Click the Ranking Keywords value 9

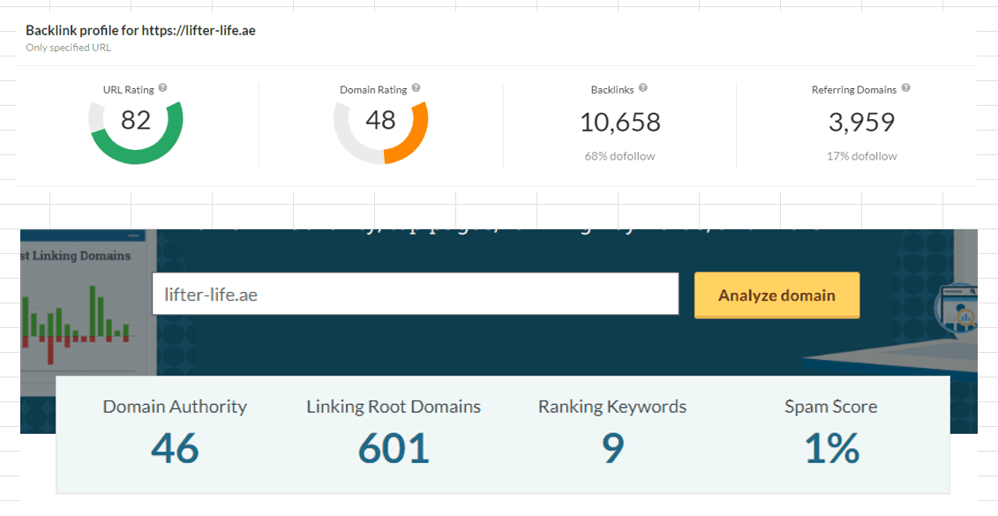click(612, 449)
